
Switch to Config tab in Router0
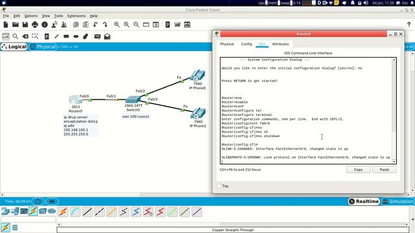tap(246, 44)
